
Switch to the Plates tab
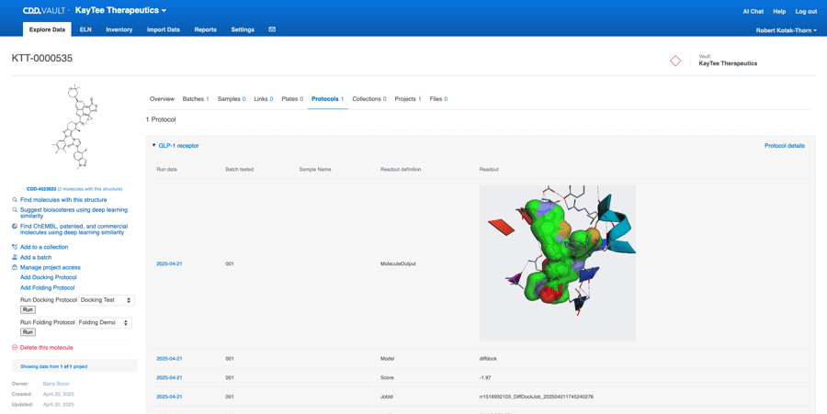292,99
